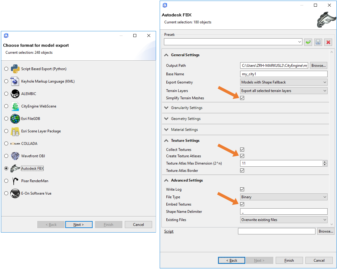Click the green checkmark apply preset icon

tap(308, 42)
